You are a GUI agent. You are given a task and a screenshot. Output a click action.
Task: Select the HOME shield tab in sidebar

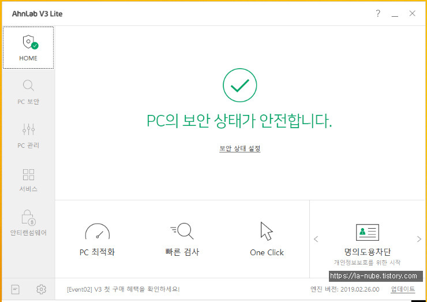[28, 48]
